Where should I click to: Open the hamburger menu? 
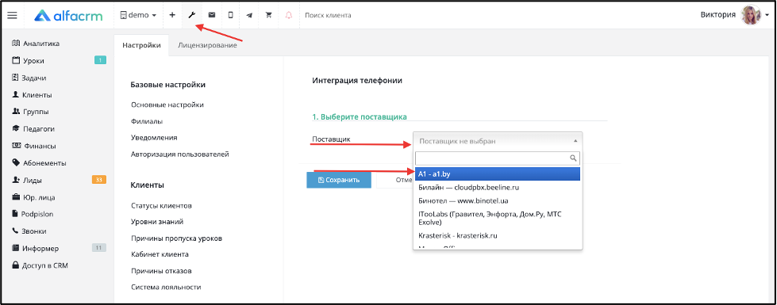13,15
